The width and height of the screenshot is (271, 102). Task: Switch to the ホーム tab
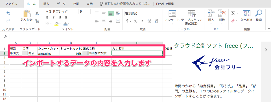point(31,4)
